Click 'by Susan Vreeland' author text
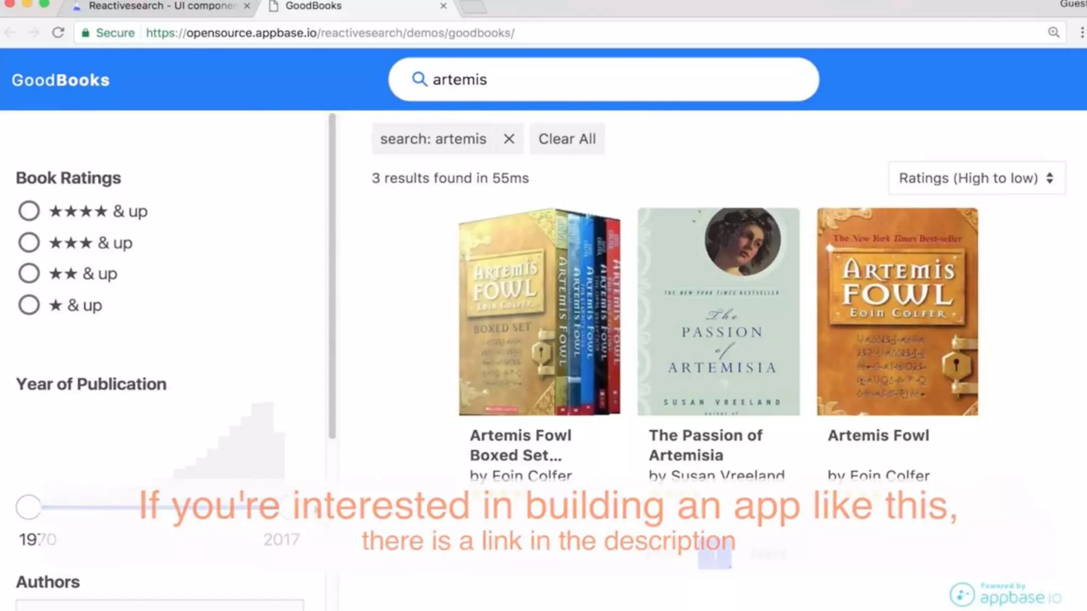Viewport: 1087px width, 611px height. point(717,475)
